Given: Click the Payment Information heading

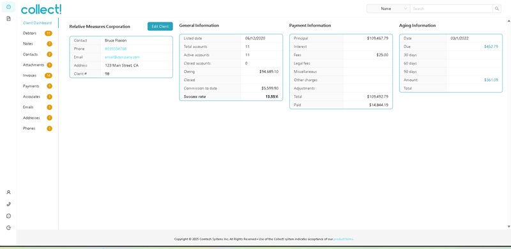Looking at the screenshot, I should [310, 26].
